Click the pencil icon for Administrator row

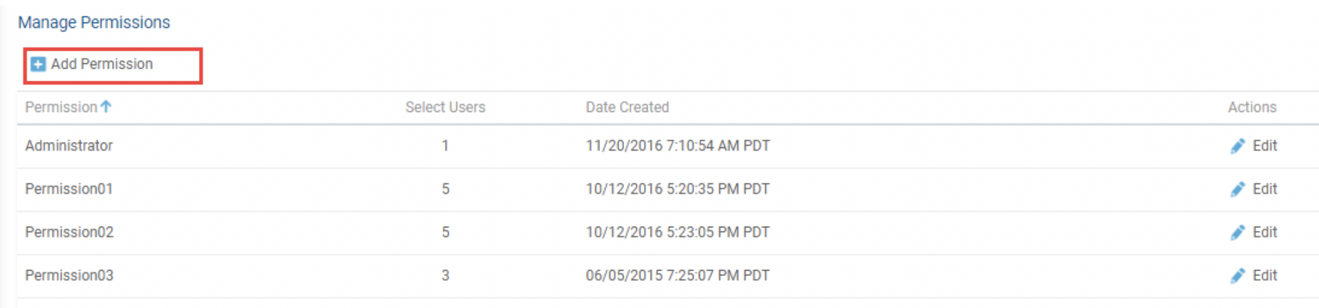[x=1238, y=146]
